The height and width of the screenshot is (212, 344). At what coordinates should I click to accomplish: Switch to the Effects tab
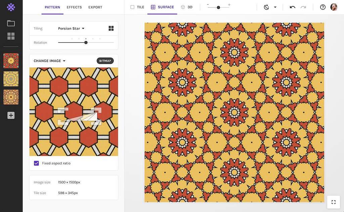(74, 7)
